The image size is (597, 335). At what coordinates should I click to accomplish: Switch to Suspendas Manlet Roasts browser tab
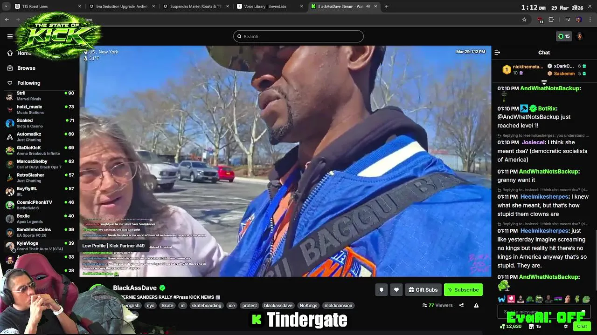[196, 7]
